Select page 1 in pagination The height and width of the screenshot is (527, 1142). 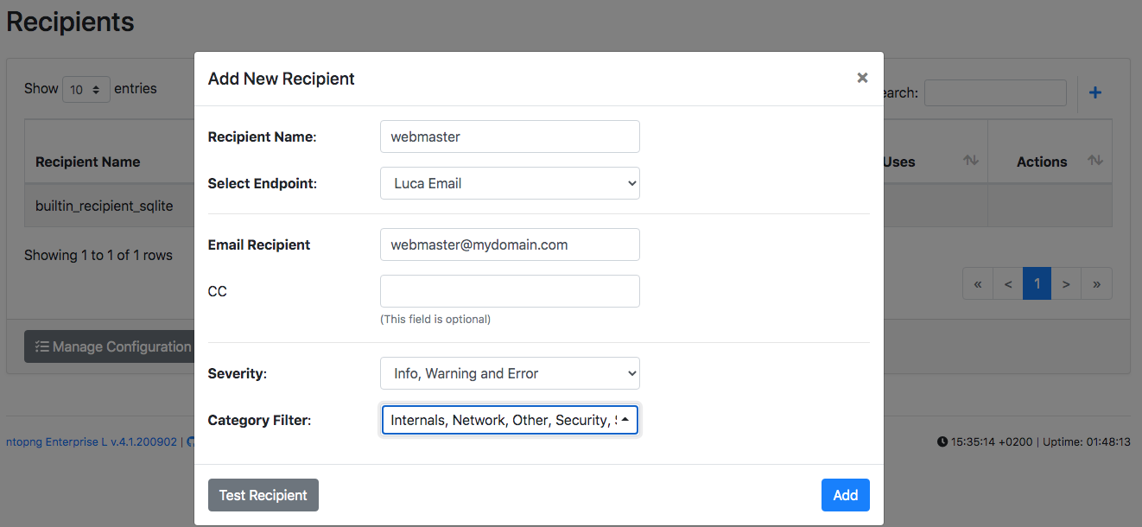point(1037,283)
